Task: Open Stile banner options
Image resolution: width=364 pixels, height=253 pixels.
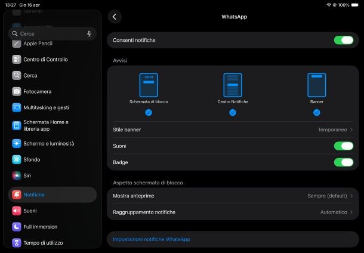Action: point(233,129)
